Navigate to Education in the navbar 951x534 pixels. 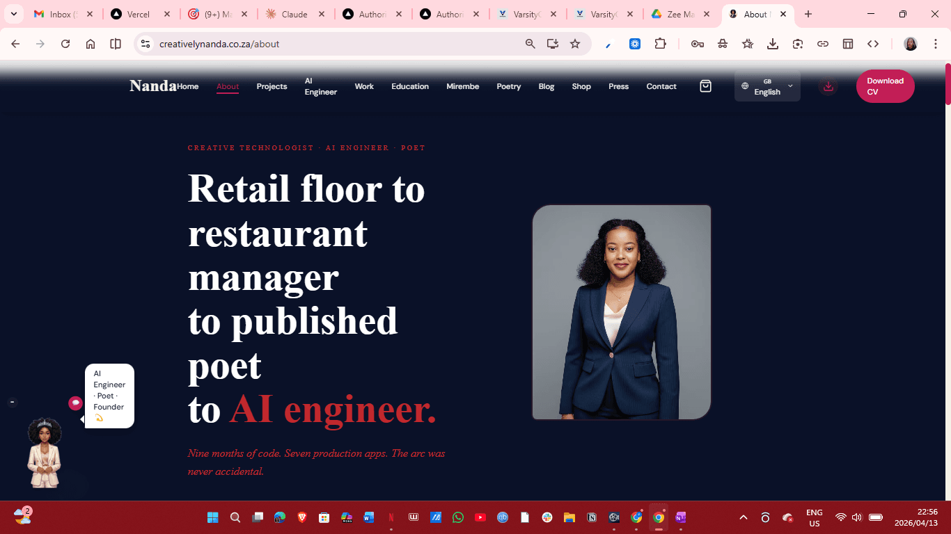[410, 86]
